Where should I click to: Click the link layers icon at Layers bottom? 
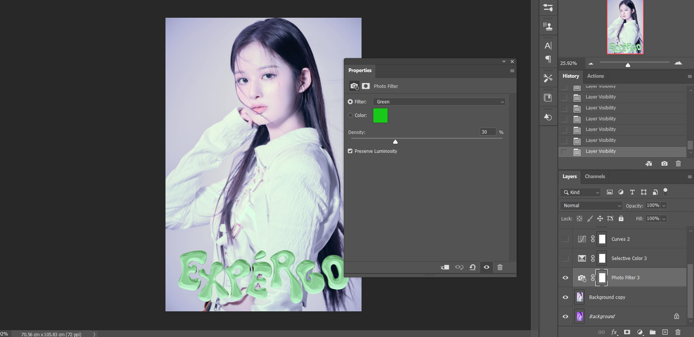[601, 332]
